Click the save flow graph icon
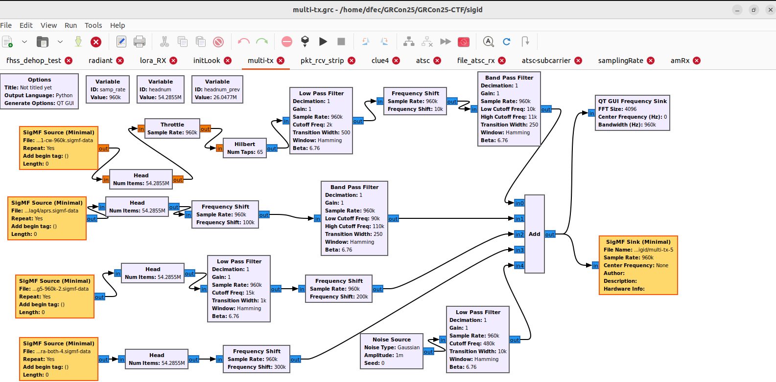The image size is (776, 382). [x=78, y=42]
